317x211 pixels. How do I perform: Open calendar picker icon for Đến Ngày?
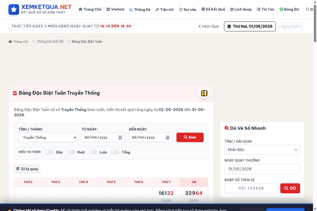[167, 137]
